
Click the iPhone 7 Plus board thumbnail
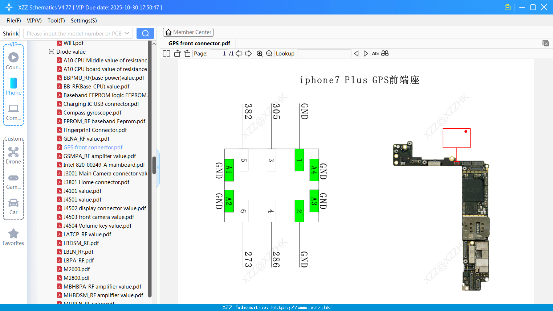click(x=441, y=216)
